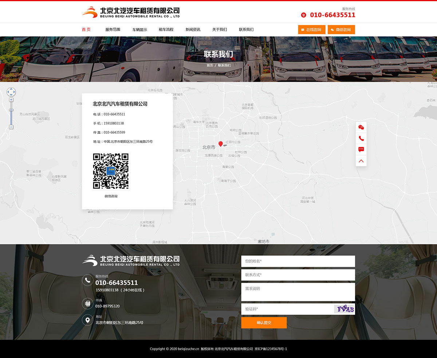Click the 在线咨询 orange button
This screenshot has height=358, width=437.
(x=311, y=29)
